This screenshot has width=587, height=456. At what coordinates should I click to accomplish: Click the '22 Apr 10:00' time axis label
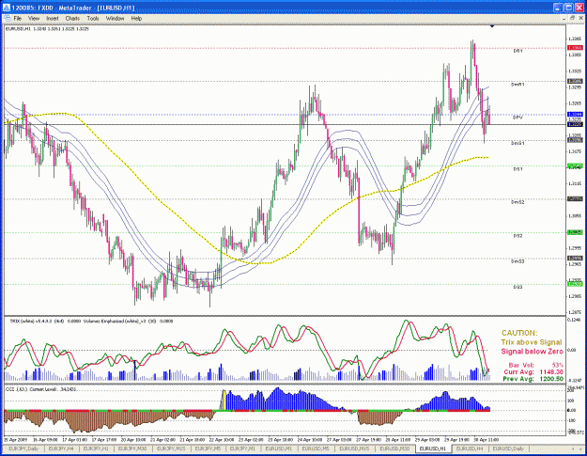pos(221,439)
